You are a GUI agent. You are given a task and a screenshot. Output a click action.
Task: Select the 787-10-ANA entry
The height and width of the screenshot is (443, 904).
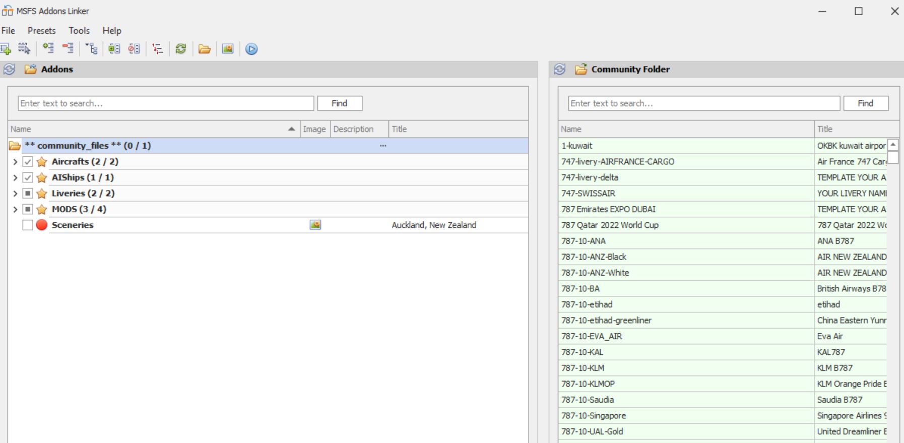click(686, 241)
